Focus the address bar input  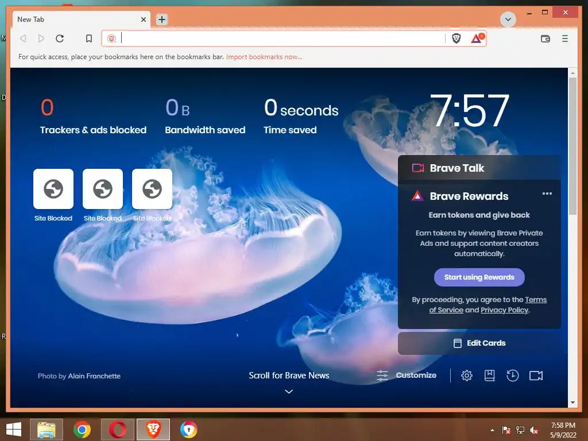pos(281,38)
